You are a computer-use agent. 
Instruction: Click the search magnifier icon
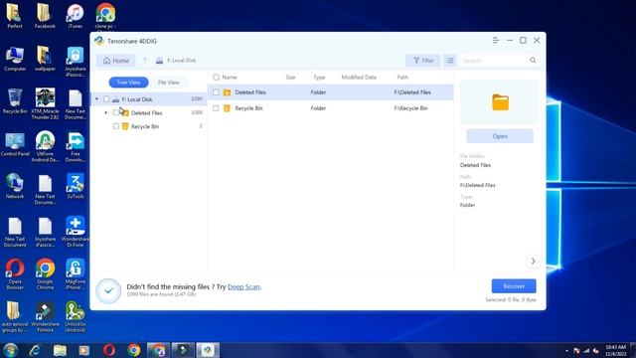(x=533, y=61)
